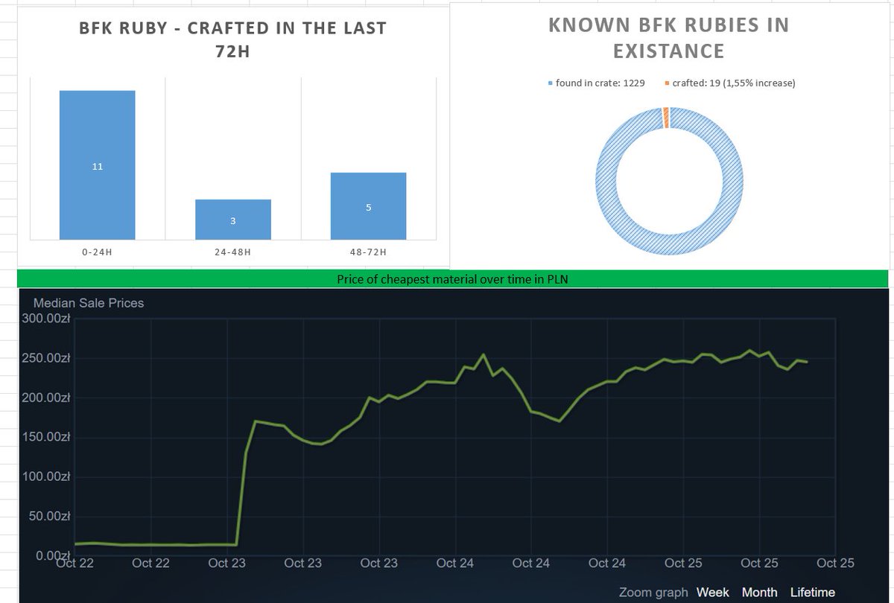Select the 0-24H bar showing 11
The image size is (894, 603).
click(x=98, y=165)
